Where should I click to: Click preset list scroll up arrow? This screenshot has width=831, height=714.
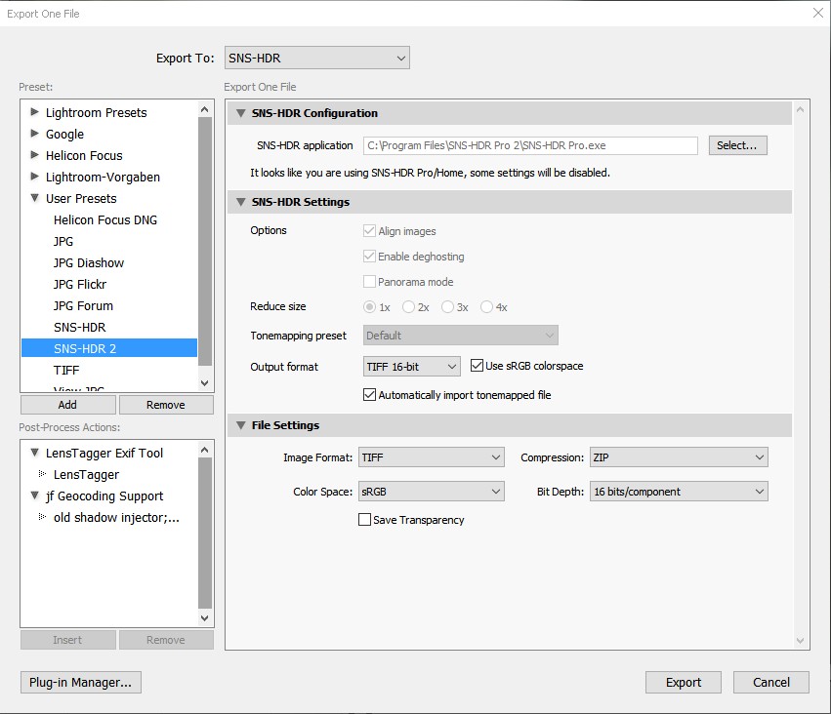204,109
